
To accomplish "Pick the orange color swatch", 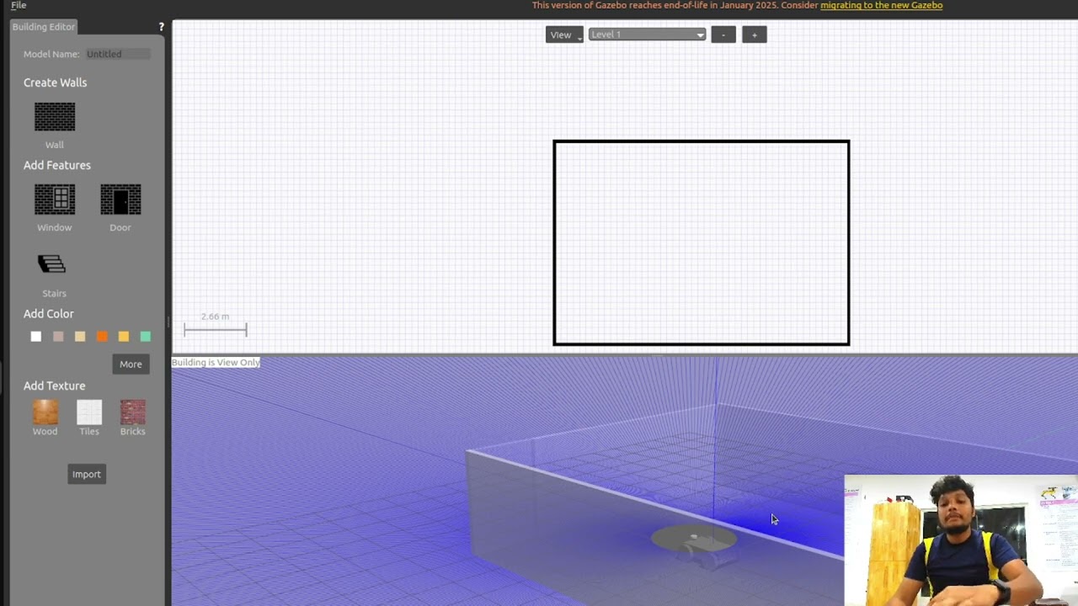I will (x=102, y=337).
